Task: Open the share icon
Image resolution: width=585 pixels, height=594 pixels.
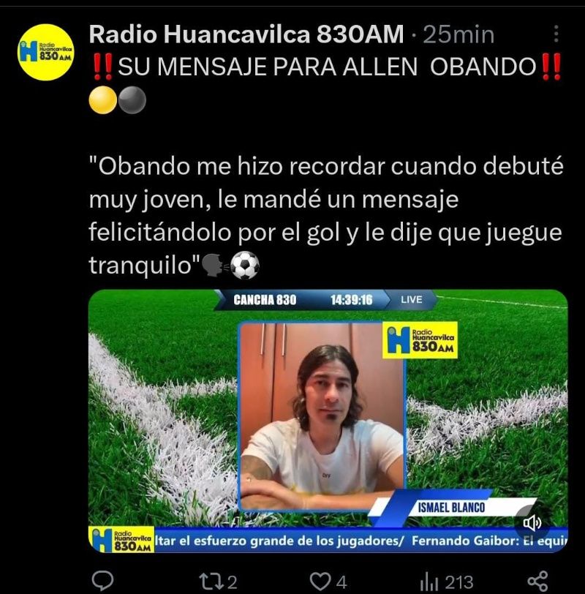Action: coord(538,581)
